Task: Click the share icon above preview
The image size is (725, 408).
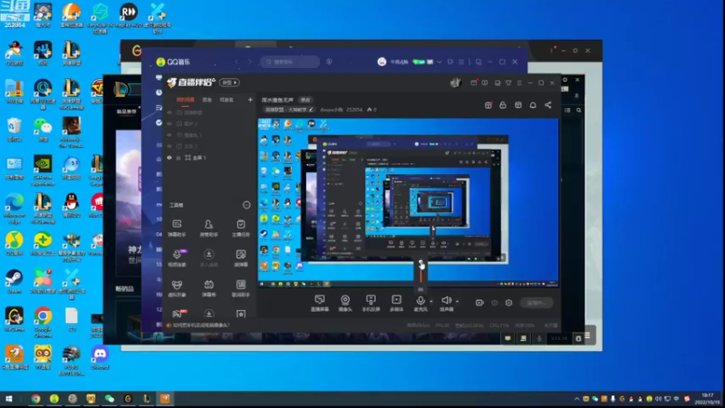Action: pyautogui.click(x=548, y=105)
